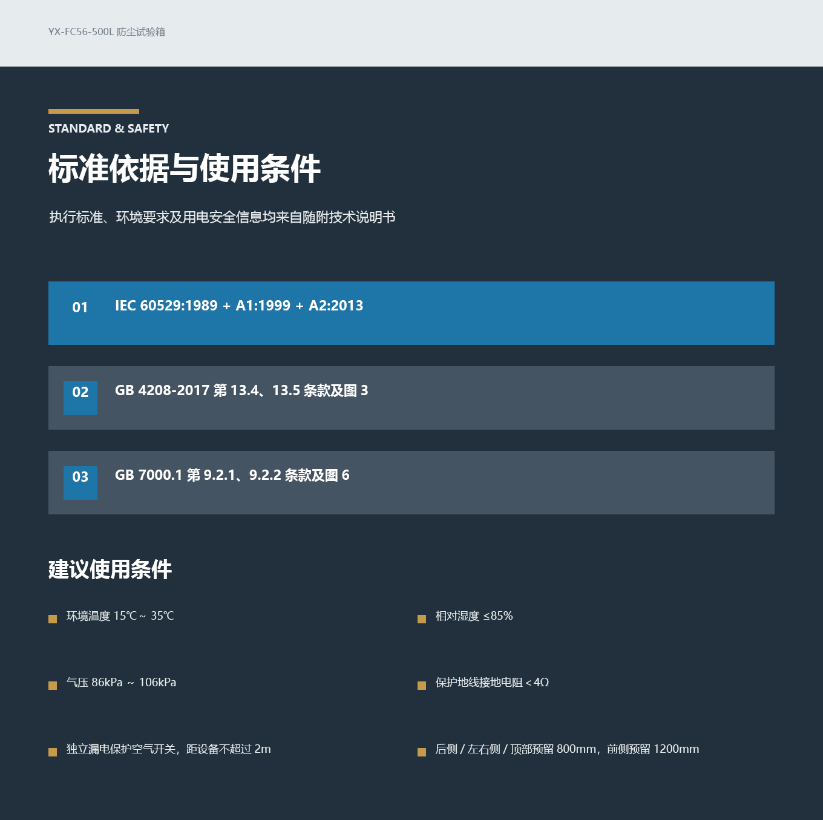
Task: Click the 03 number badge
Action: (x=80, y=483)
